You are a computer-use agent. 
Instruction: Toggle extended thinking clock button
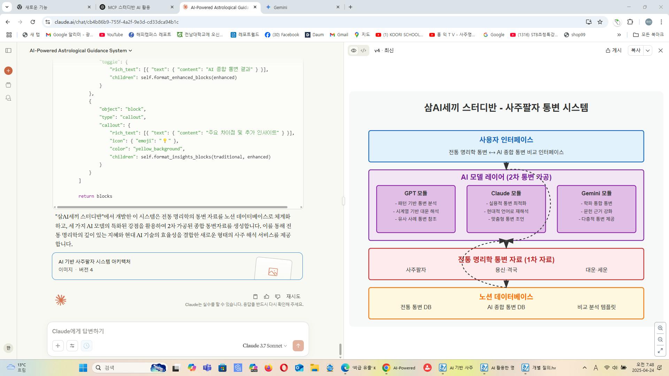coord(86,346)
